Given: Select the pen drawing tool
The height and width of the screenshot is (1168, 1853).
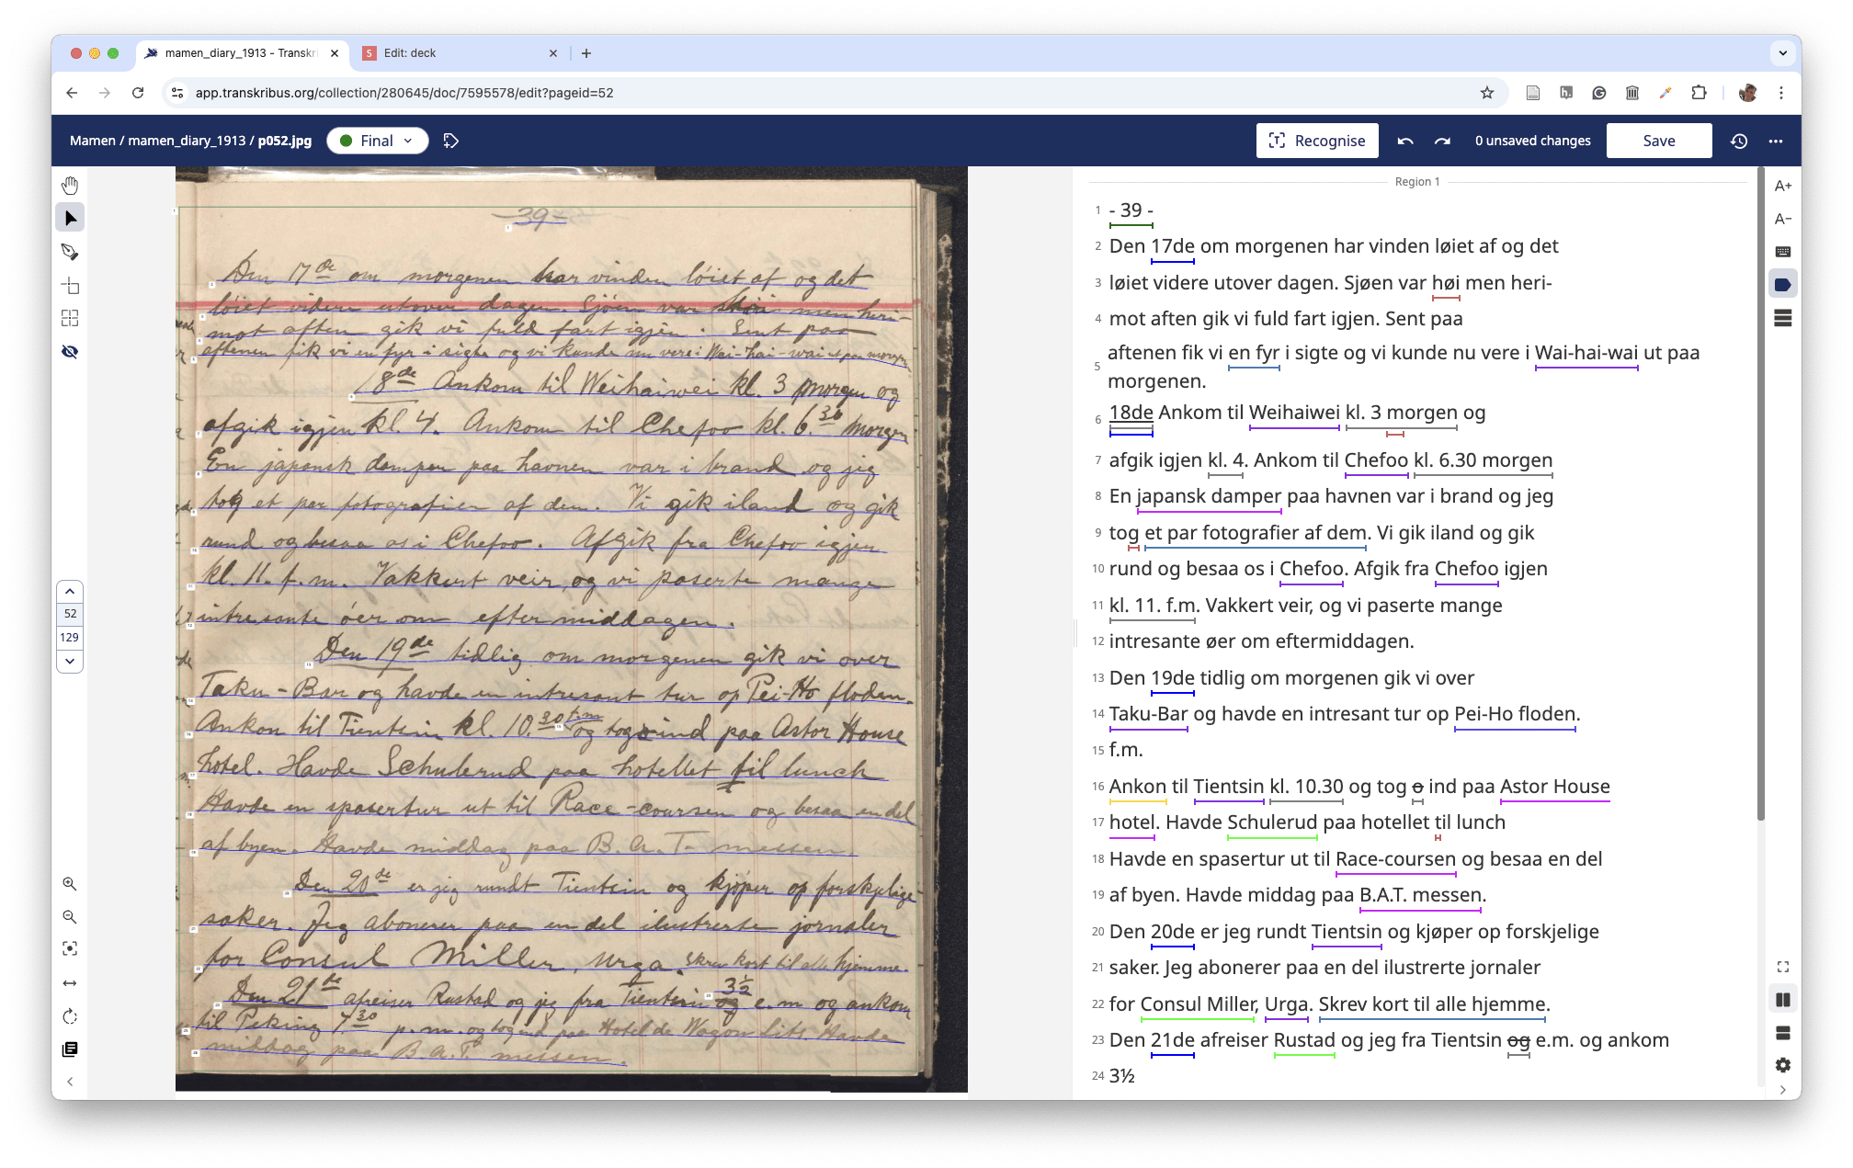Looking at the screenshot, I should 70,252.
